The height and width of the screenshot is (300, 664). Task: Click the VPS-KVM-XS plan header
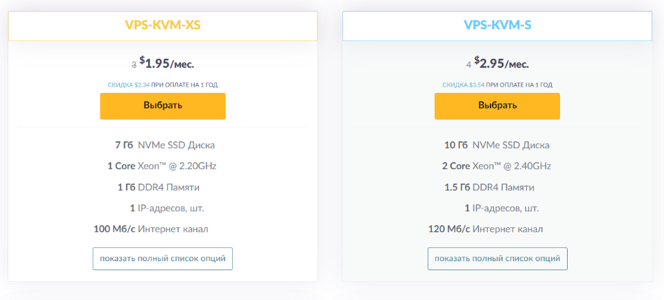[163, 26]
